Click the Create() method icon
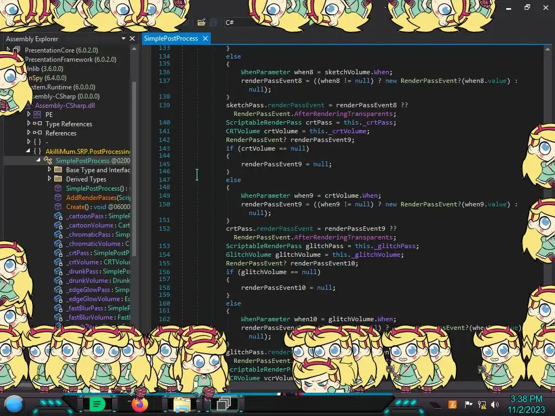 [58, 206]
